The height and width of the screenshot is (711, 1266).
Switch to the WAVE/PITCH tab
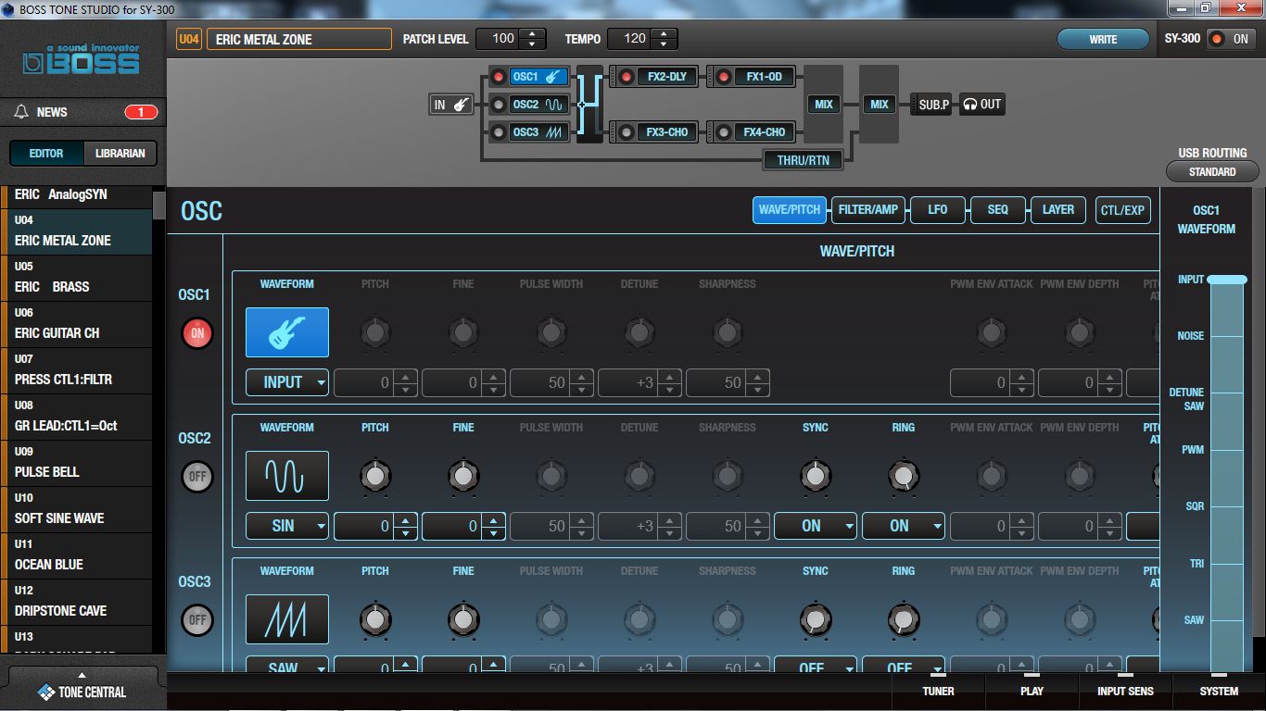[x=790, y=210]
